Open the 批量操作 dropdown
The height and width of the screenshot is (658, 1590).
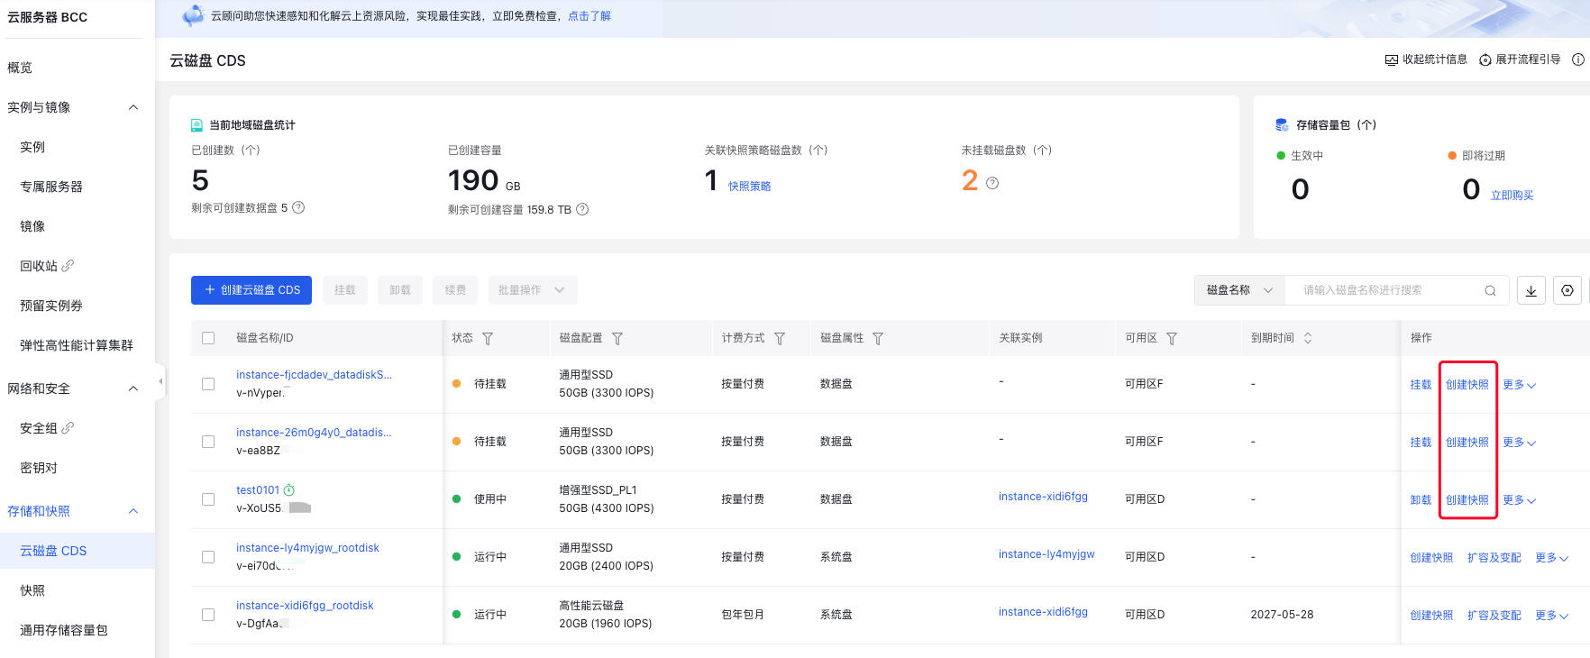tap(533, 290)
